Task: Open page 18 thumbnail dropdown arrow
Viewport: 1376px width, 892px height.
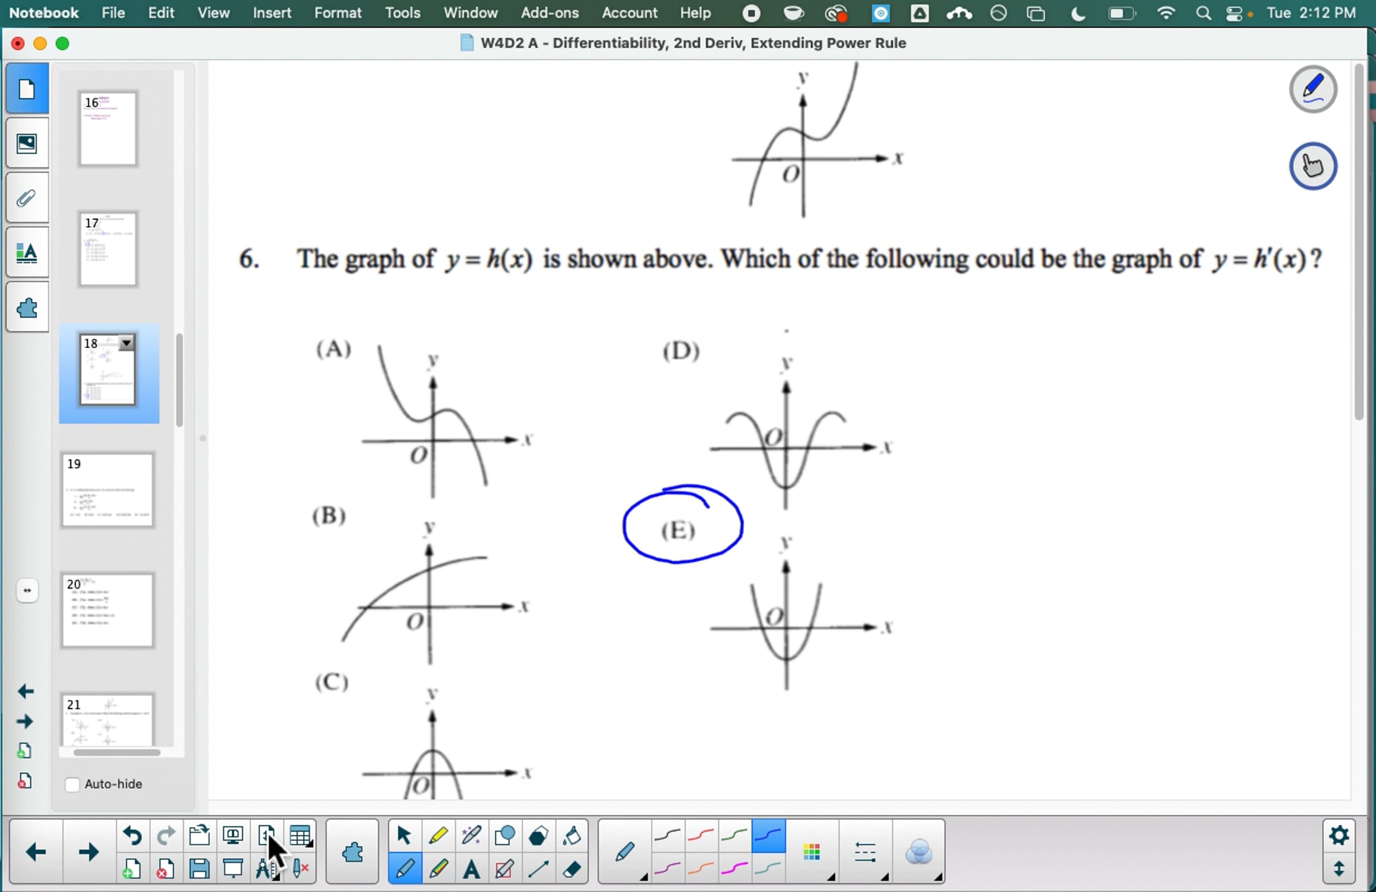Action: pos(127,343)
